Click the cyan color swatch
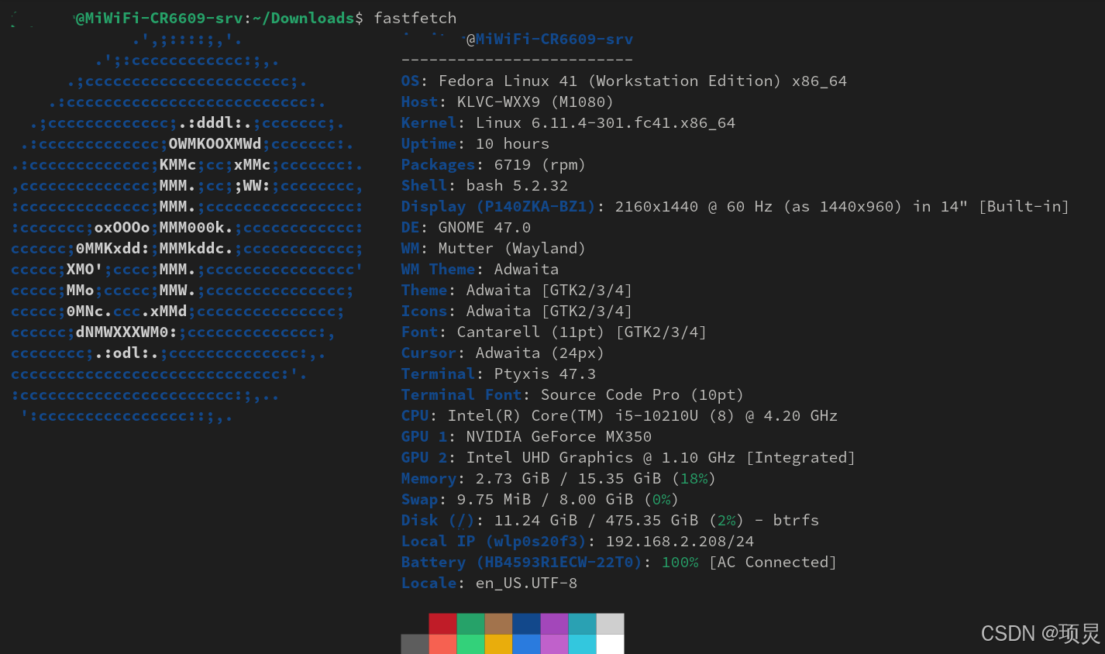The image size is (1105, 654). pyautogui.click(x=582, y=623)
